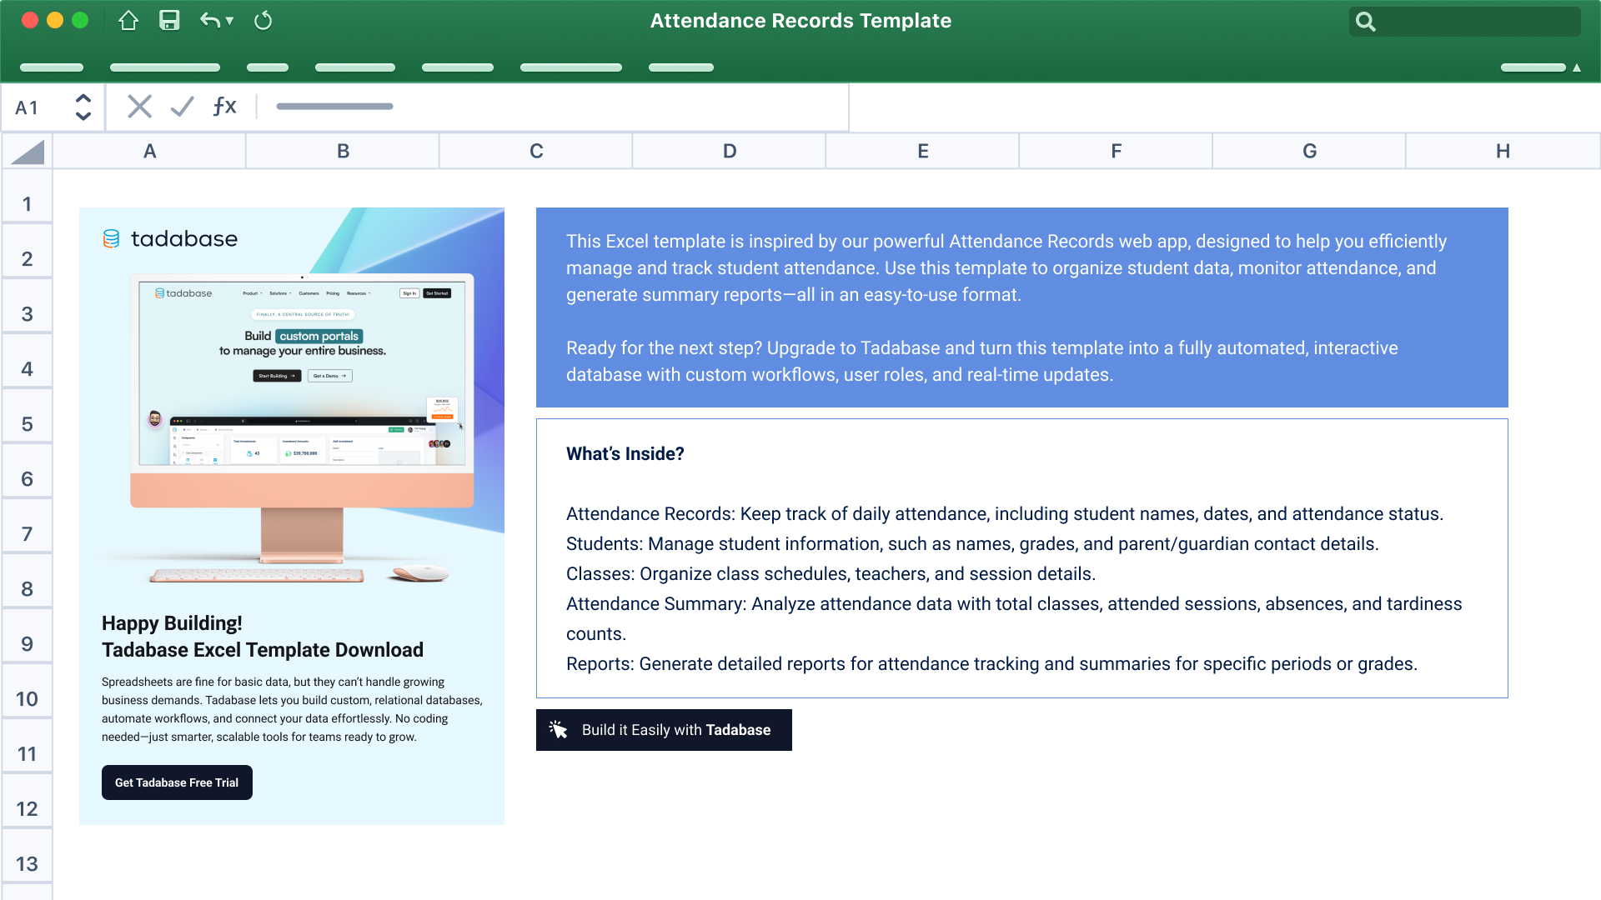Viewport: 1601px width, 900px height.
Task: Cancel entry with the X icon
Action: 139,107
